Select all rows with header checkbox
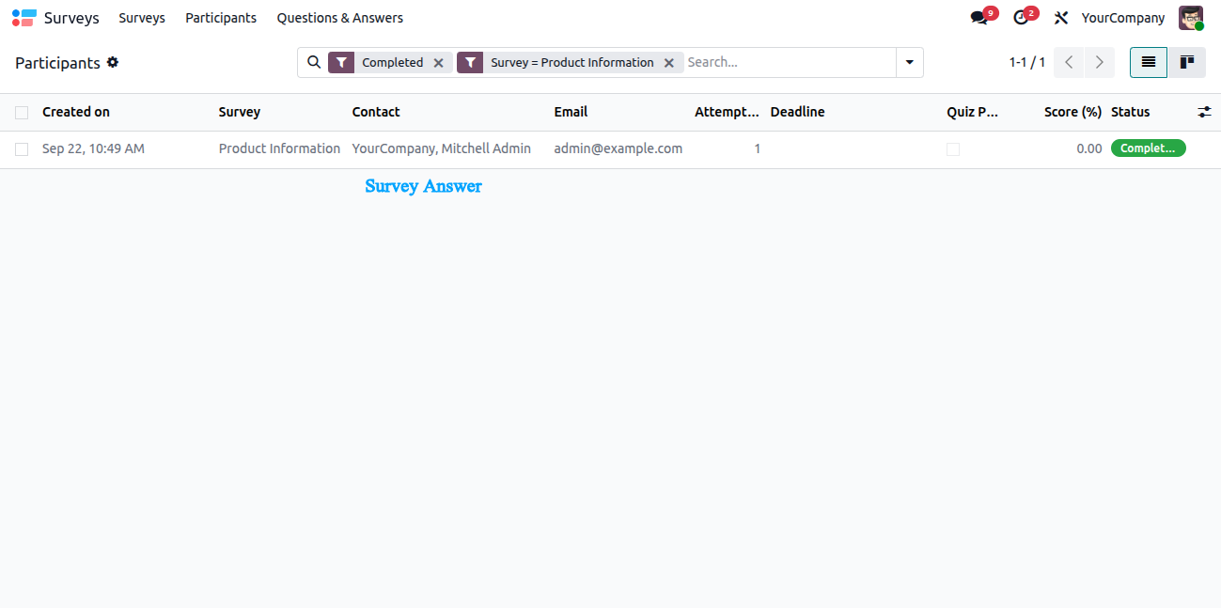This screenshot has width=1221, height=608. [22, 113]
